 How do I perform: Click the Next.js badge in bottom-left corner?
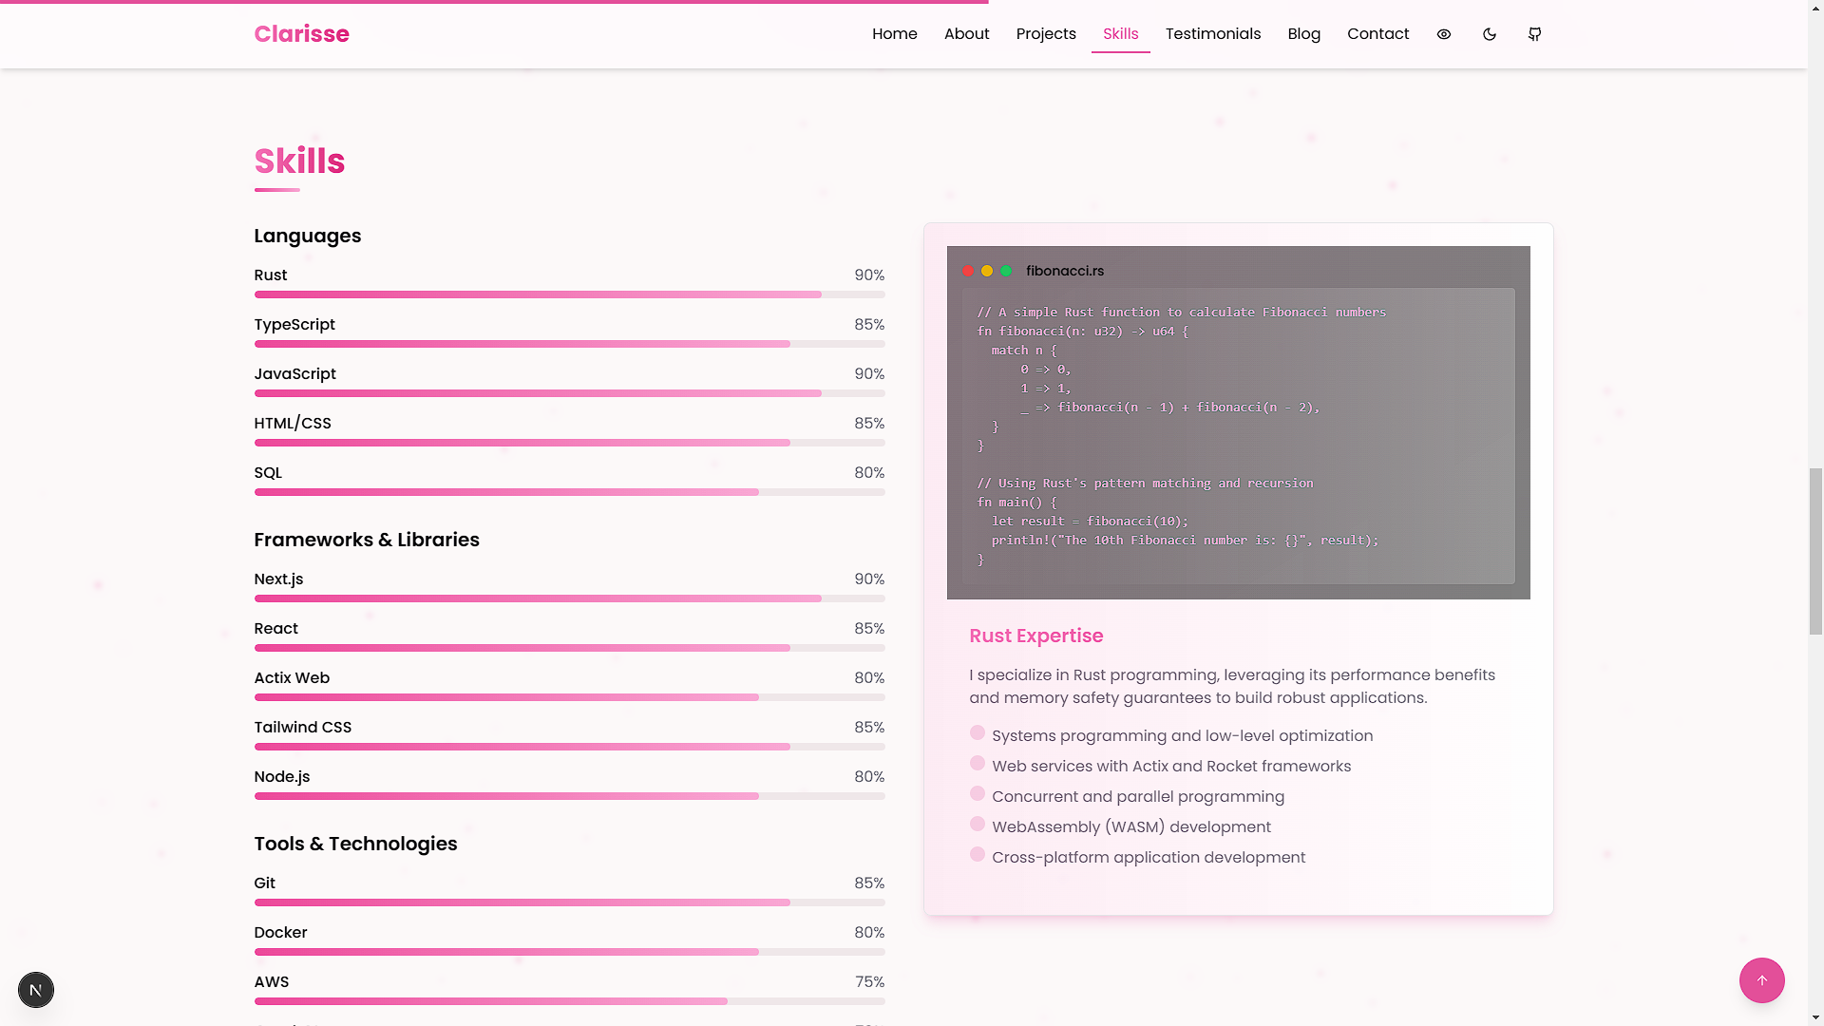click(35, 989)
